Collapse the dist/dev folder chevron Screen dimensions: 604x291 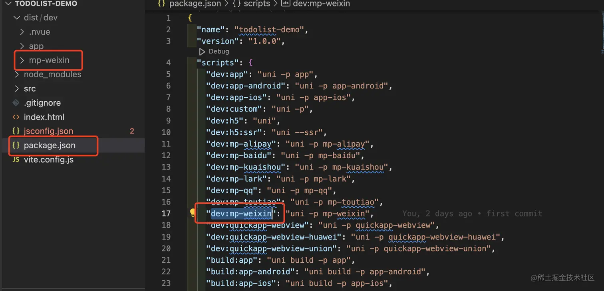pos(16,18)
